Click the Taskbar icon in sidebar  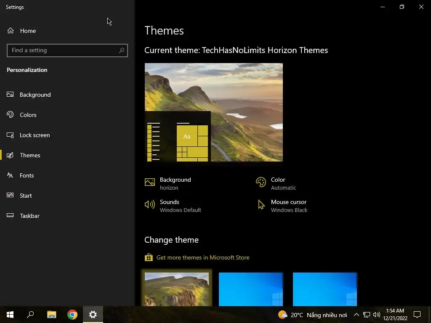10,215
